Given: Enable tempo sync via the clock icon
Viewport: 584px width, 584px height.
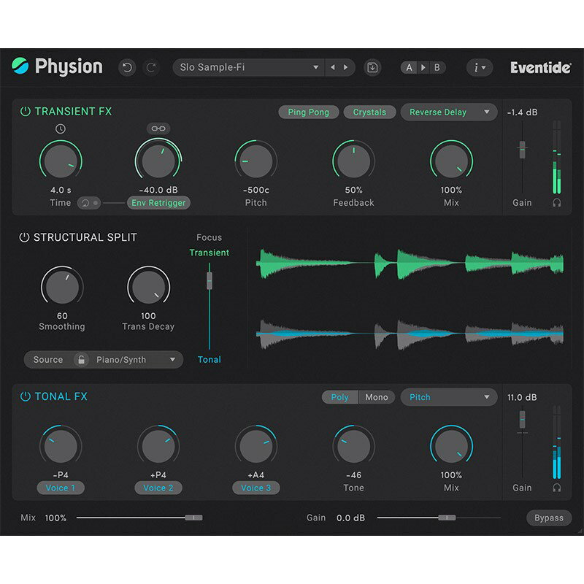Looking at the screenshot, I should pos(61,128).
